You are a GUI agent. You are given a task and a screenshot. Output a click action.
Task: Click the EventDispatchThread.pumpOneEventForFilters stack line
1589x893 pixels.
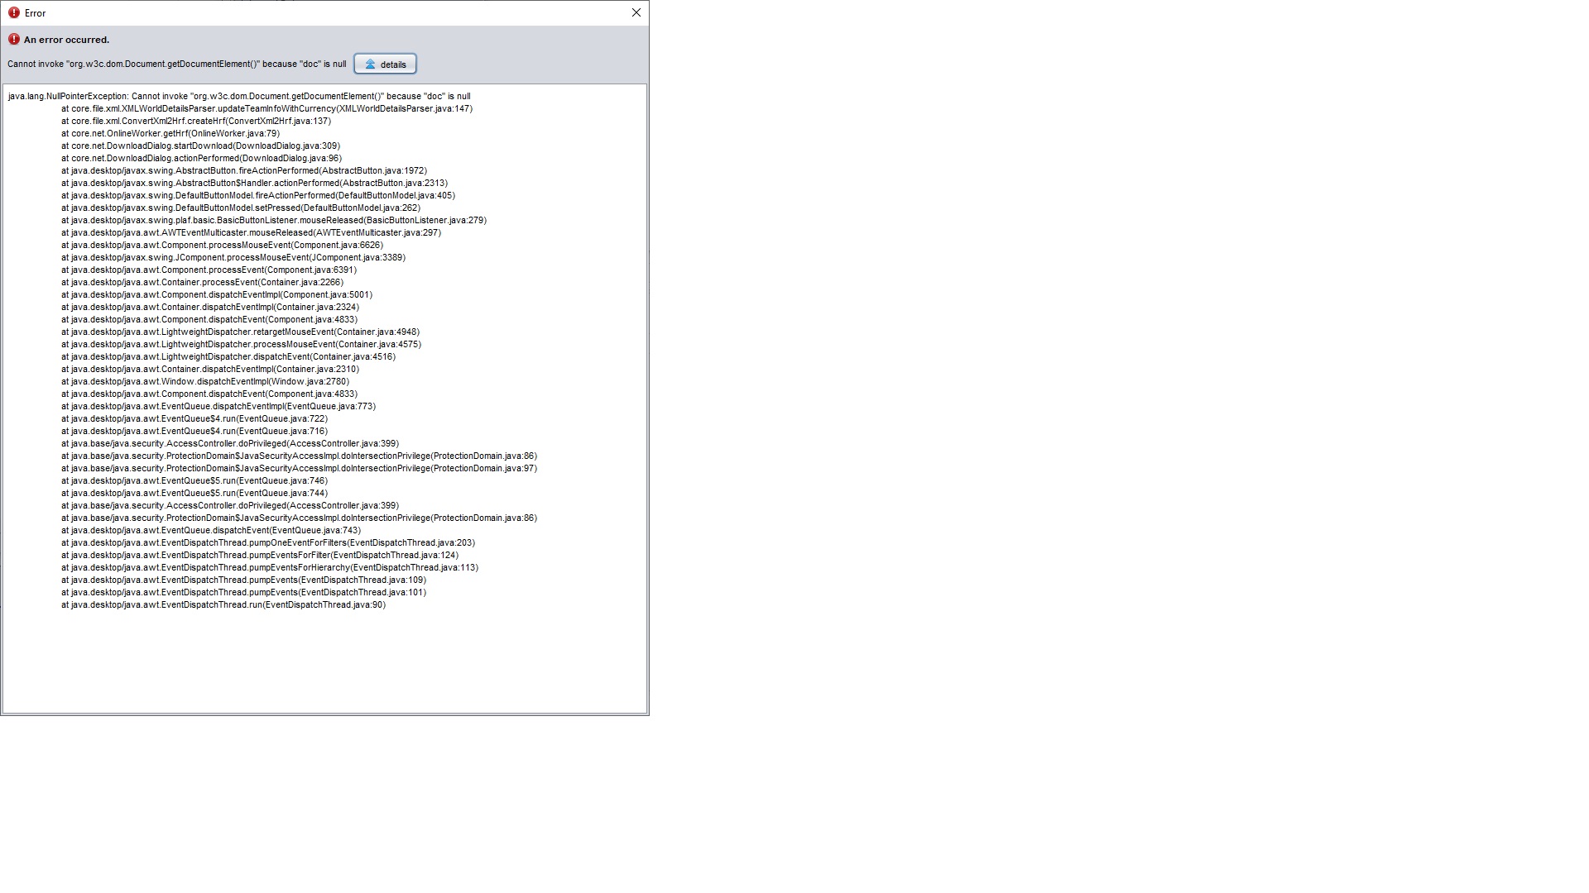(x=267, y=543)
